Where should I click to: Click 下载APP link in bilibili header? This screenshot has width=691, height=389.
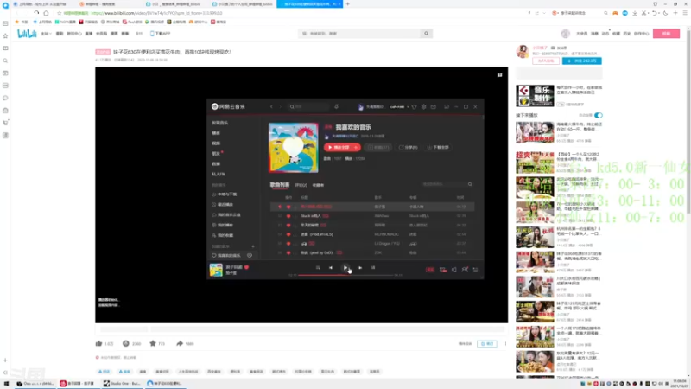160,34
